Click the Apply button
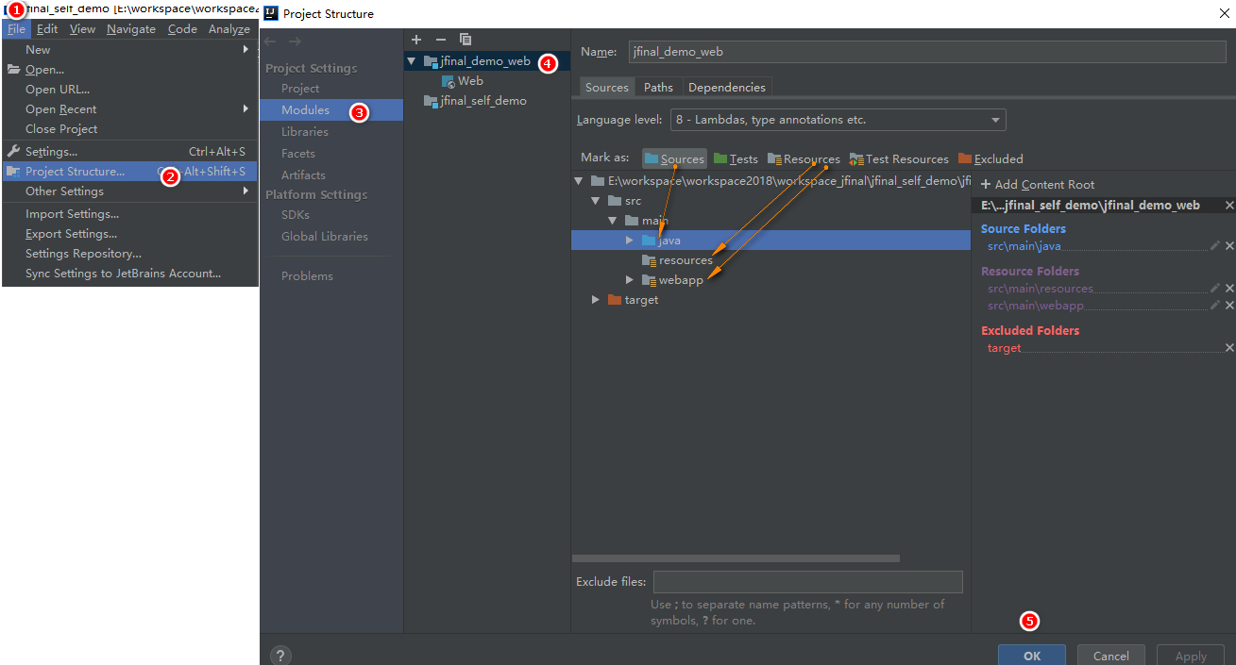The width and height of the screenshot is (1236, 665). click(x=1191, y=657)
